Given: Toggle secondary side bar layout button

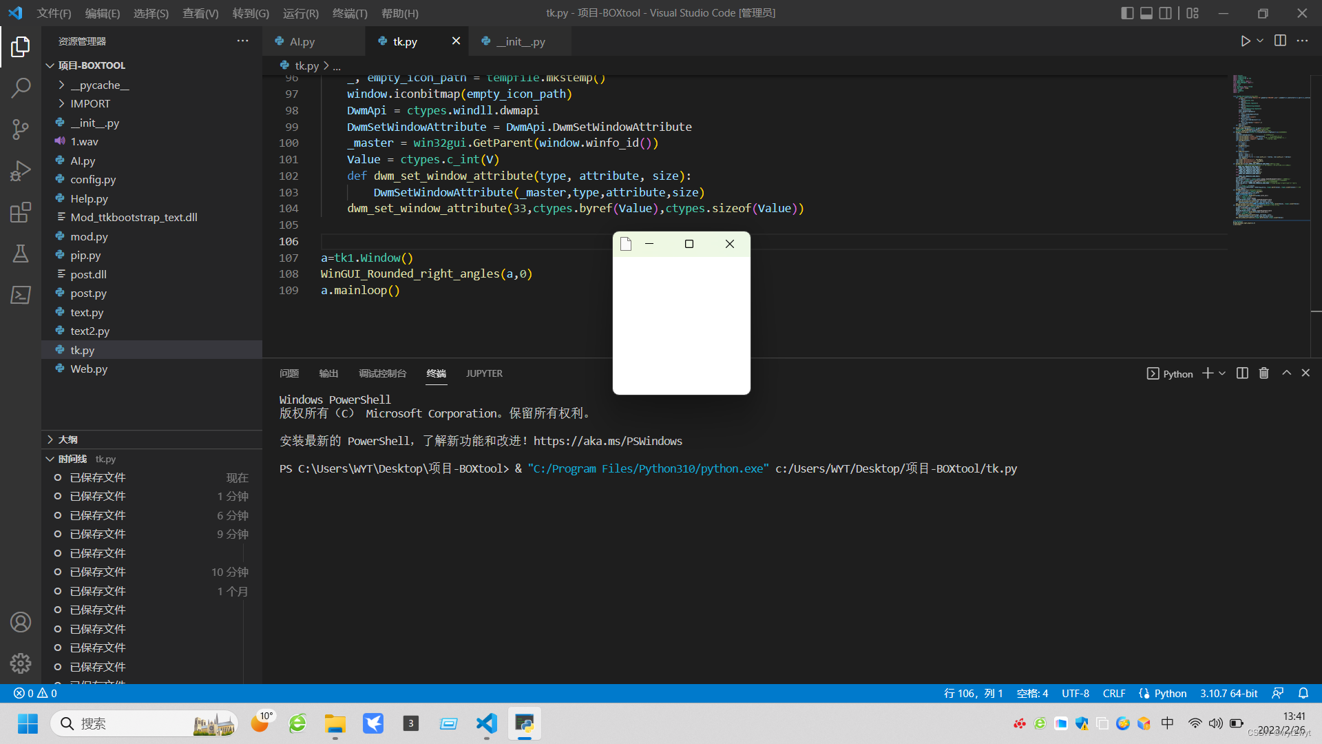Looking at the screenshot, I should [1165, 13].
